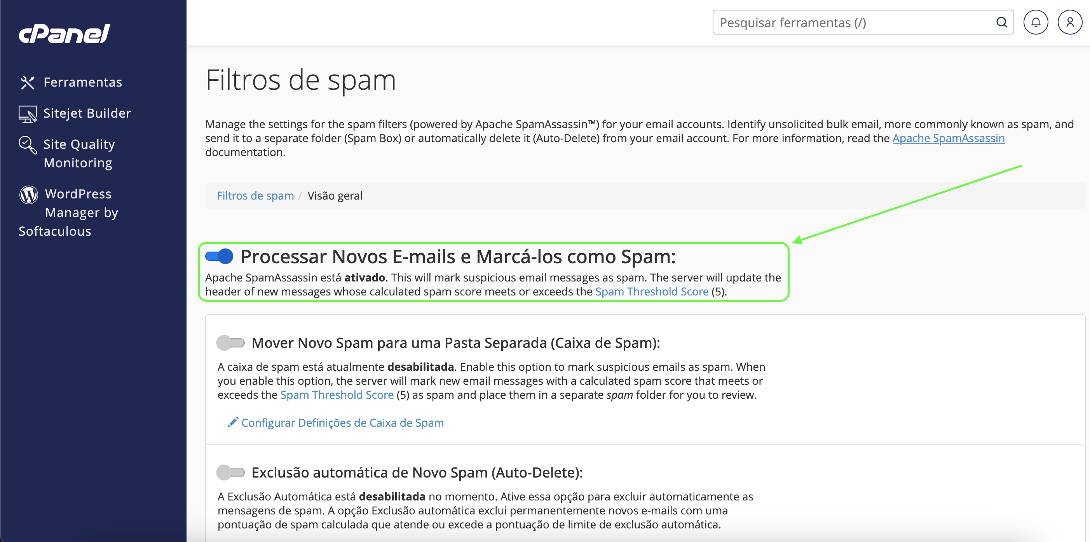Open Configurar Definições de Caixa de Spam

(x=342, y=423)
